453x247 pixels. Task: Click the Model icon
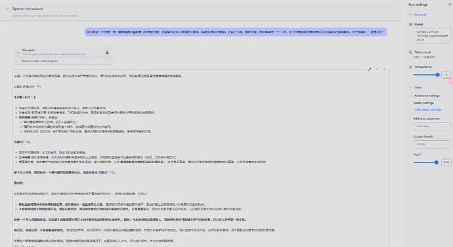click(x=410, y=24)
